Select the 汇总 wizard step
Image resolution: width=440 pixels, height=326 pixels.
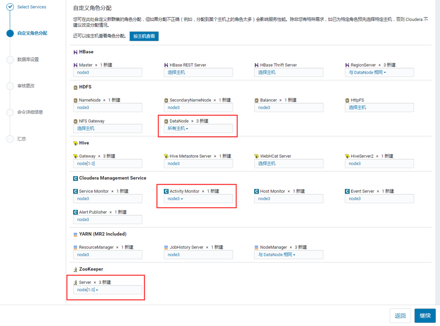(22, 139)
